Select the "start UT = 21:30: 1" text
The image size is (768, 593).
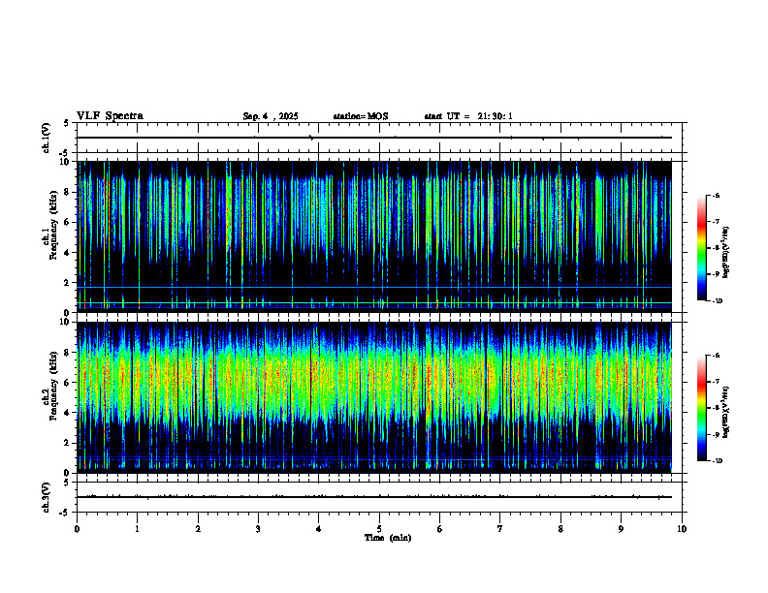coord(468,116)
